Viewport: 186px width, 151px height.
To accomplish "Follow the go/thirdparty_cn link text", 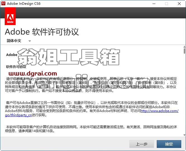I will 18,115.
